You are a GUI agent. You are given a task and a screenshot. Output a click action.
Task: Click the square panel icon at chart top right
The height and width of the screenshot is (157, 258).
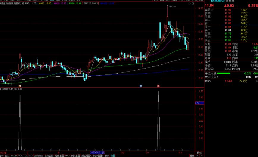pos(193,4)
